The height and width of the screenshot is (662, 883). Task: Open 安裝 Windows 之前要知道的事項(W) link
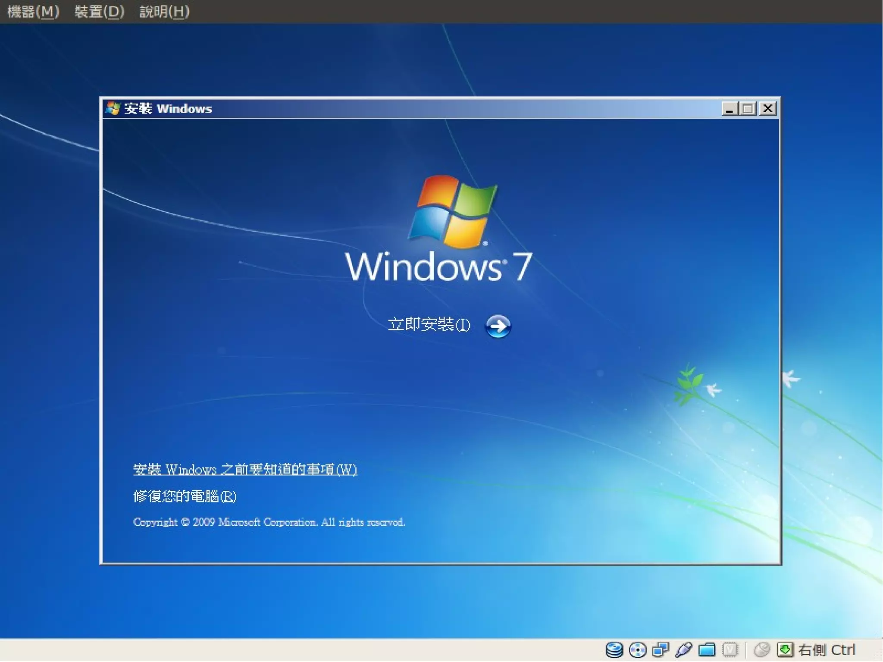[x=245, y=469]
